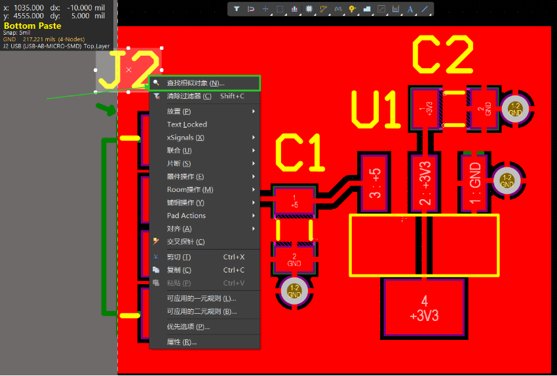The image size is (557, 376).
Task: Click the large +3V3 pad numbered 4
Action: pyautogui.click(x=424, y=309)
